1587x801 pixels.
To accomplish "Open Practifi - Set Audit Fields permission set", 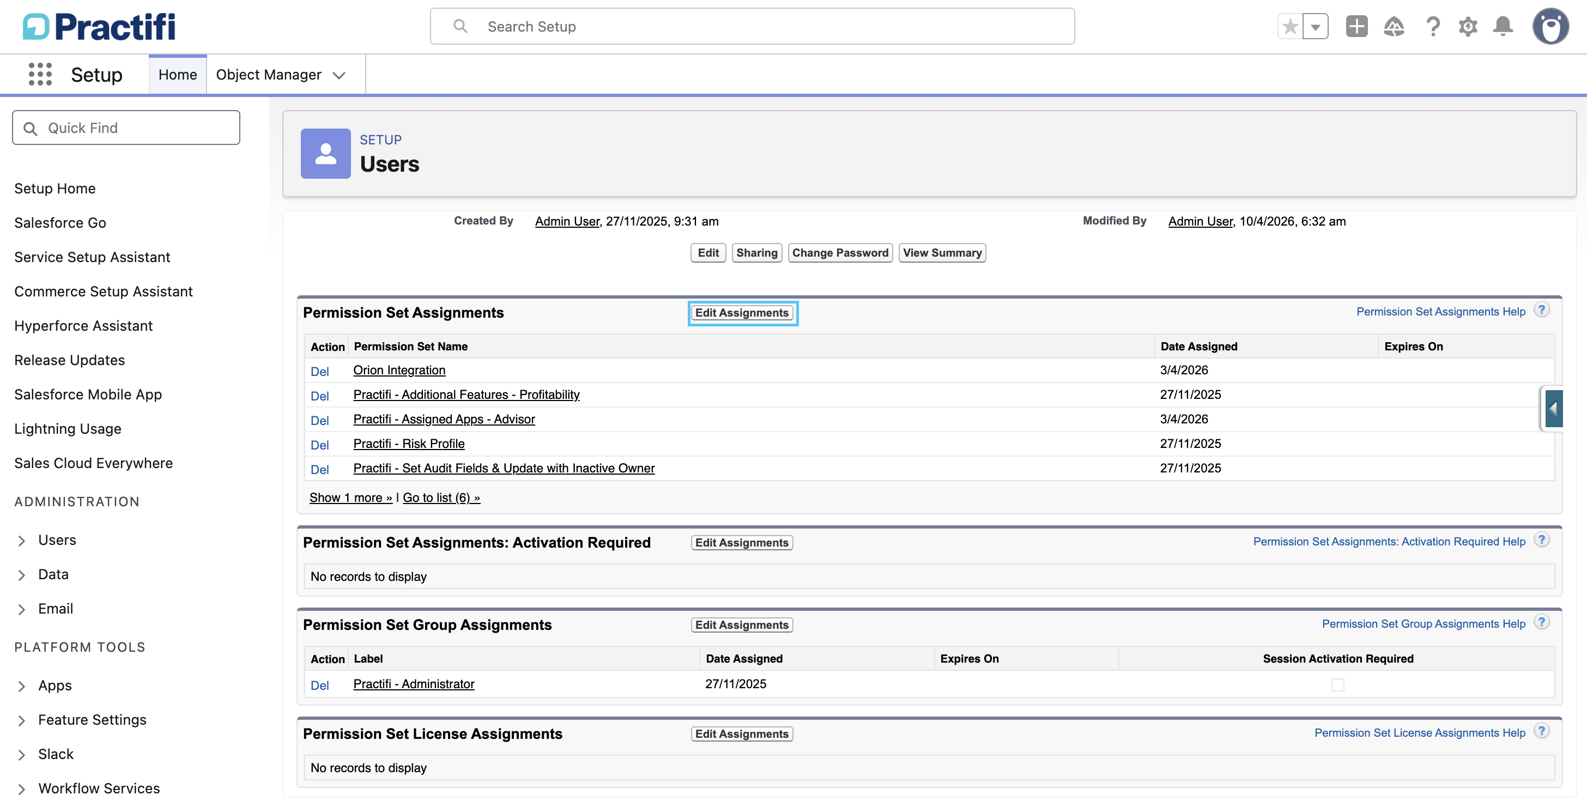I will (x=504, y=468).
